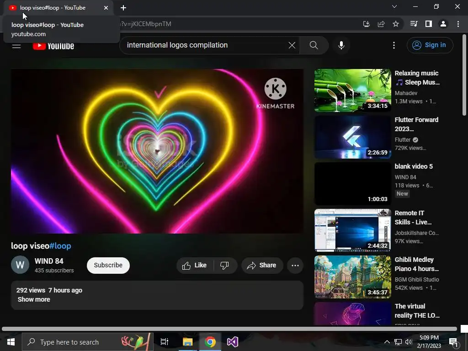Open notification center icon
Image resolution: width=468 pixels, height=351 pixels.
(453, 342)
